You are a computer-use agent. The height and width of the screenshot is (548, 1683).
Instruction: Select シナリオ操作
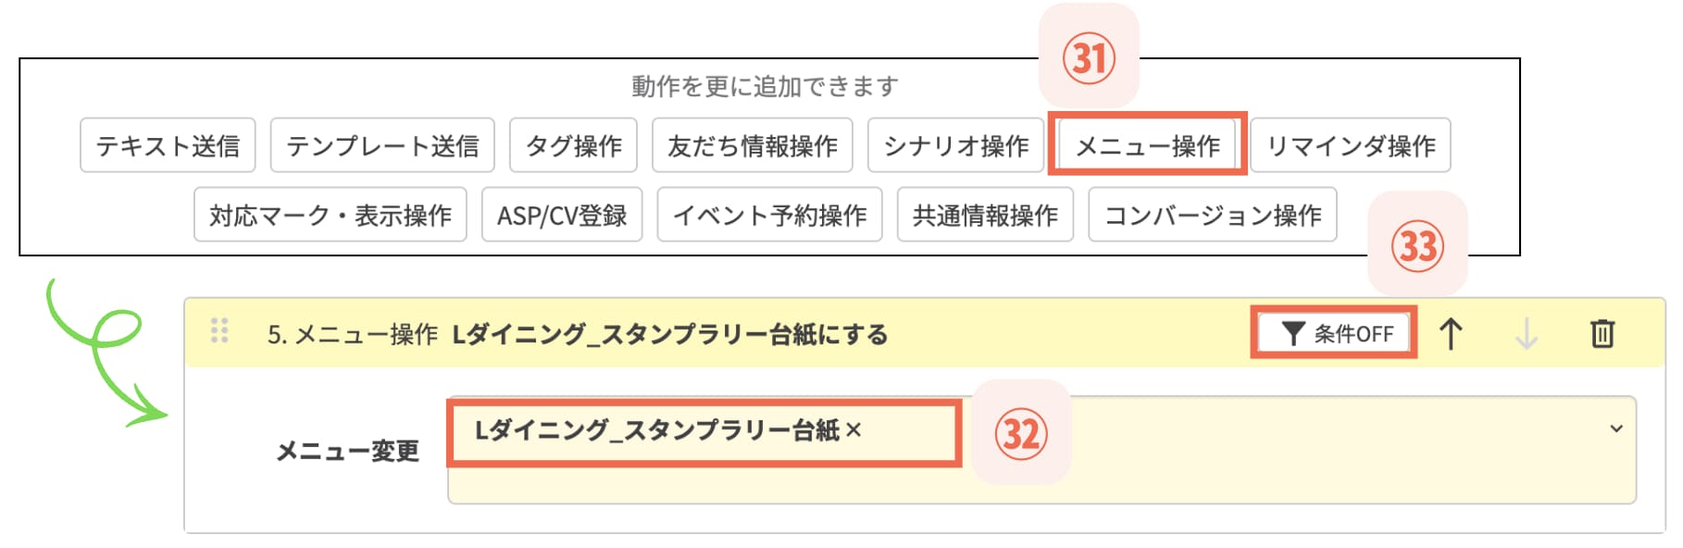click(954, 144)
